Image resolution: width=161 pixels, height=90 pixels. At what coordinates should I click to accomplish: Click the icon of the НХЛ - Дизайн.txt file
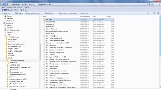point(44,45)
